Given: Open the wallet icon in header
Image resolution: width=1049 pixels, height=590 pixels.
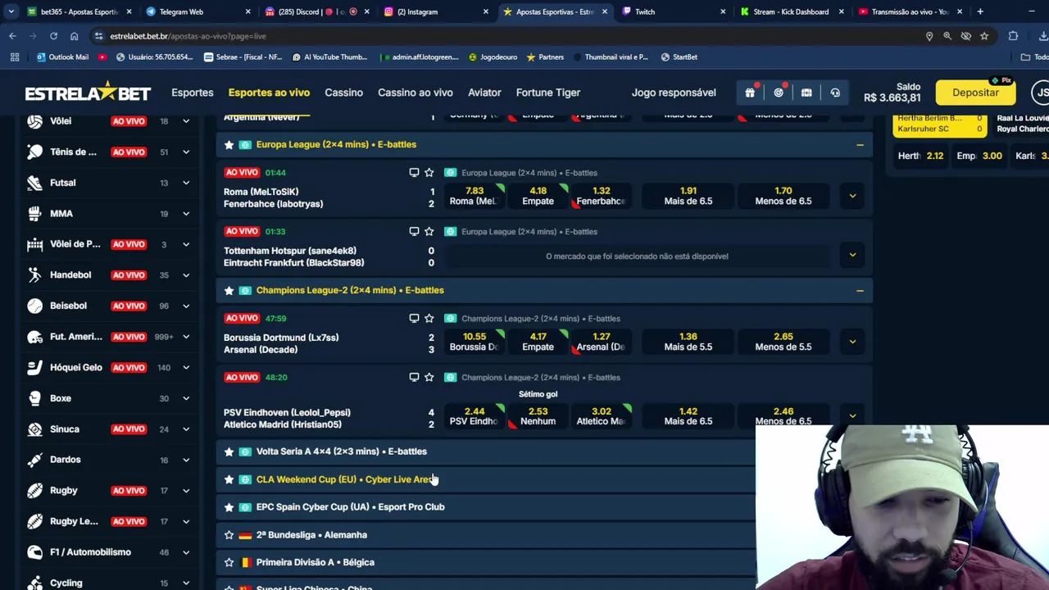Looking at the screenshot, I should point(806,93).
